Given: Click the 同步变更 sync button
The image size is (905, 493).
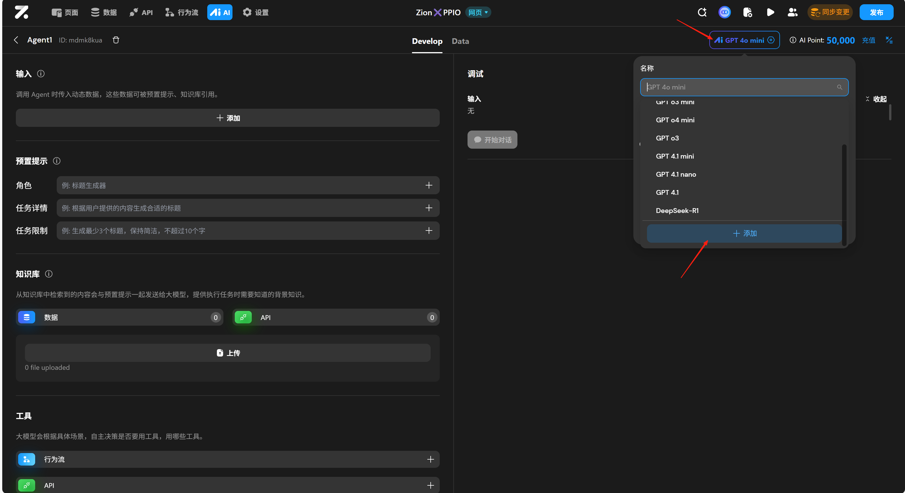Looking at the screenshot, I should [x=830, y=12].
